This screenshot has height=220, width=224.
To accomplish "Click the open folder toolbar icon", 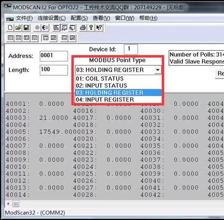I will (x=18, y=28).
